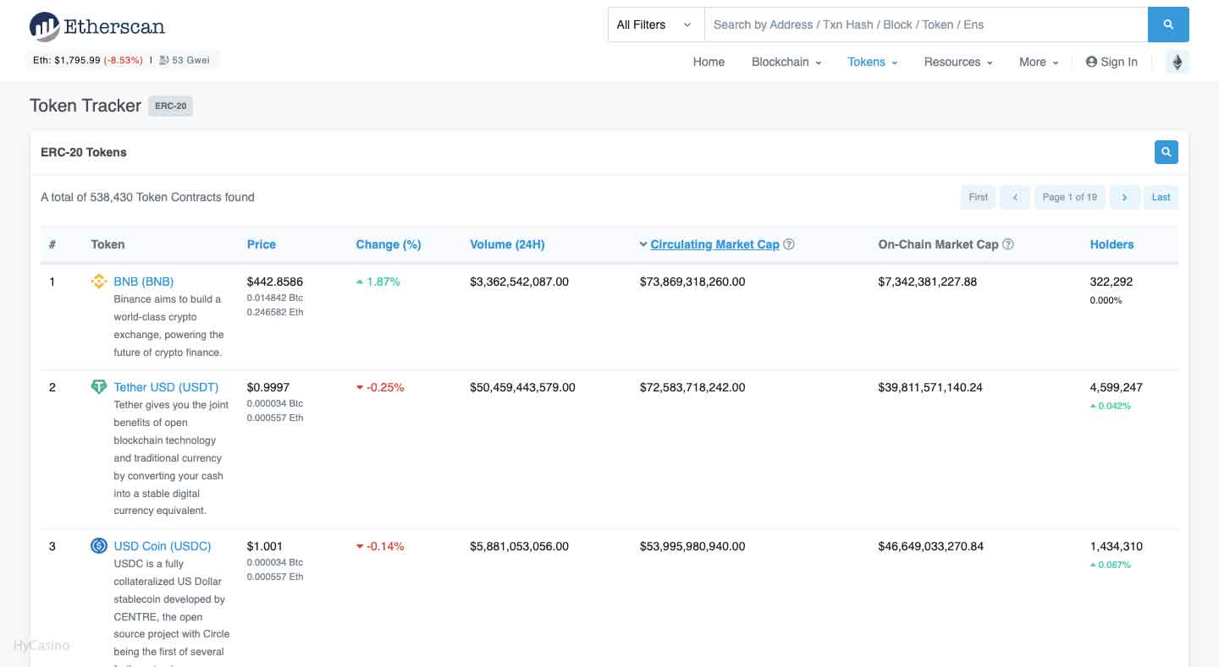Image resolution: width=1219 pixels, height=667 pixels.
Task: Click the Sign In link
Action: tap(1111, 62)
